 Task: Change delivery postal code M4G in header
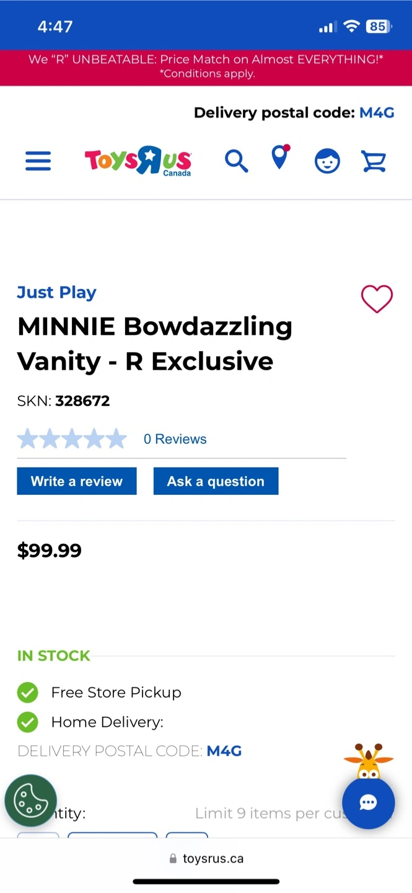[377, 113]
